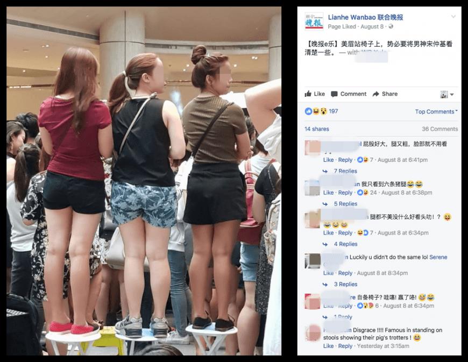
Task: Like the comment posted at 6:38pm
Action: [x=328, y=193]
